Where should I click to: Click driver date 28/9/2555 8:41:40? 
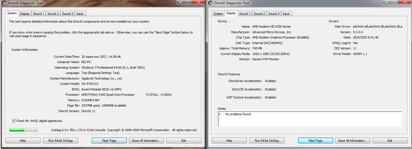(x=365, y=37)
